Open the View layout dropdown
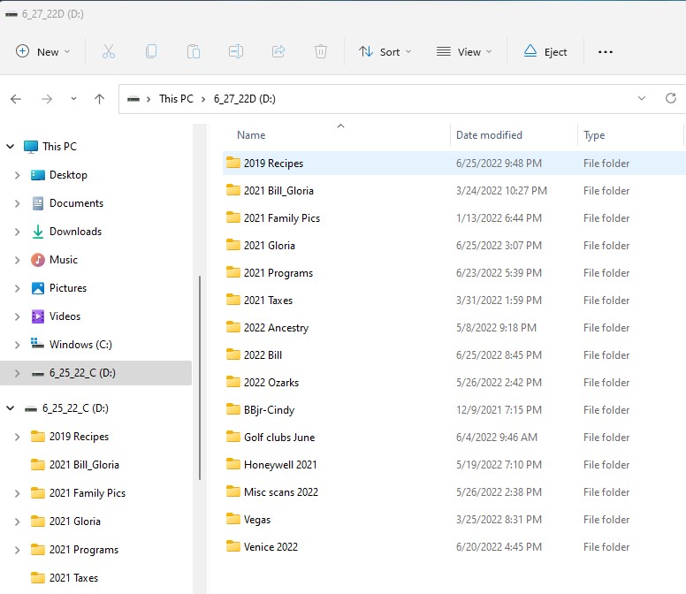 coord(464,51)
